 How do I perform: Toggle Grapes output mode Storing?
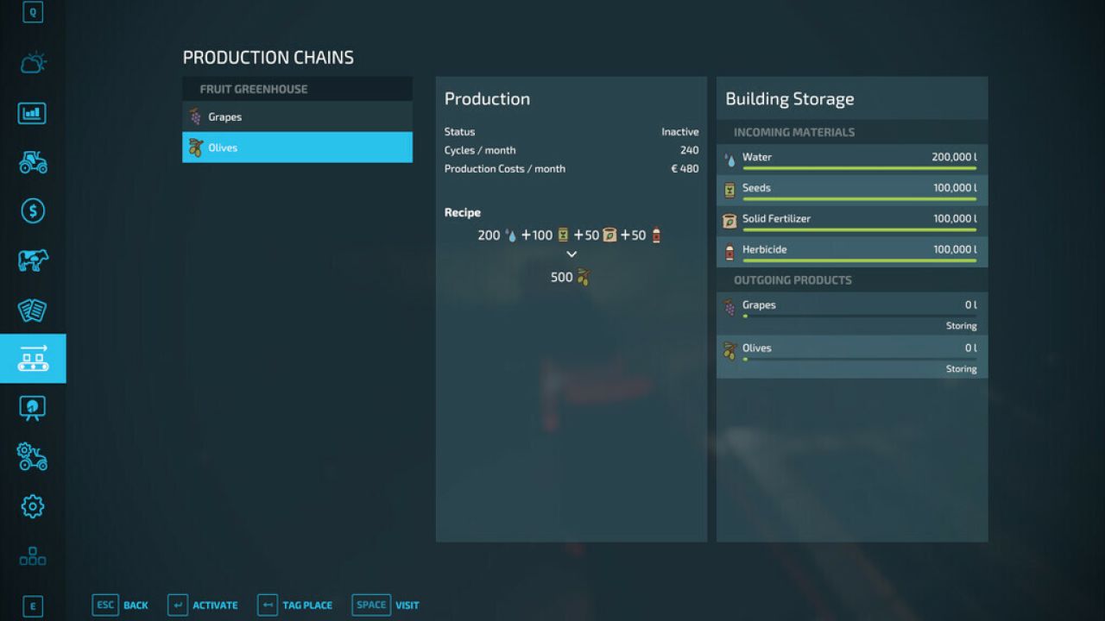[x=961, y=326]
